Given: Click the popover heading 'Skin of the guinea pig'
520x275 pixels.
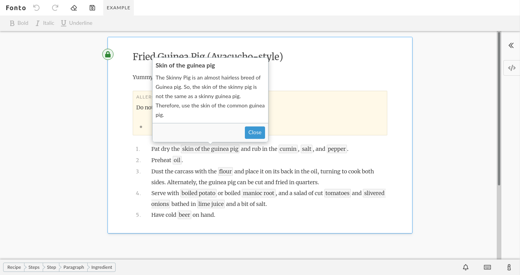Looking at the screenshot, I should [185, 66].
